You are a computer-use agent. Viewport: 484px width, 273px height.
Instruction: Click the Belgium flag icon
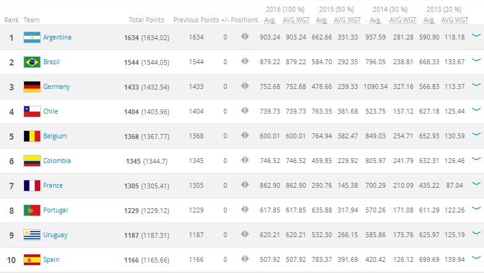pyautogui.click(x=32, y=136)
